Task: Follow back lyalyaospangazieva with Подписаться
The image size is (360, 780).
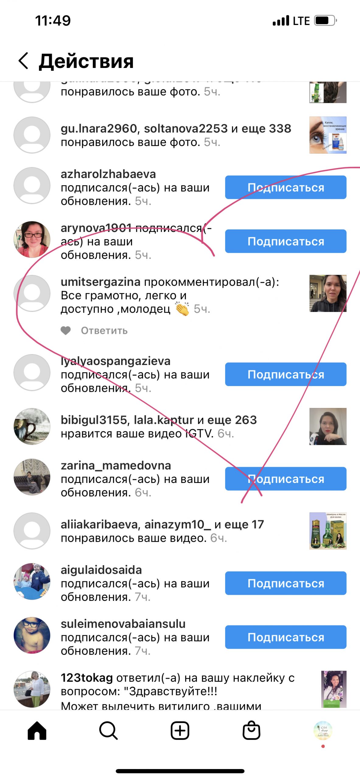Action: pyautogui.click(x=286, y=374)
